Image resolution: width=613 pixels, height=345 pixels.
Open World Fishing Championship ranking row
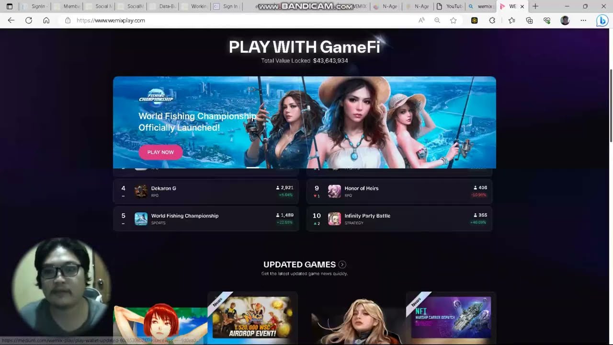pyautogui.click(x=206, y=218)
